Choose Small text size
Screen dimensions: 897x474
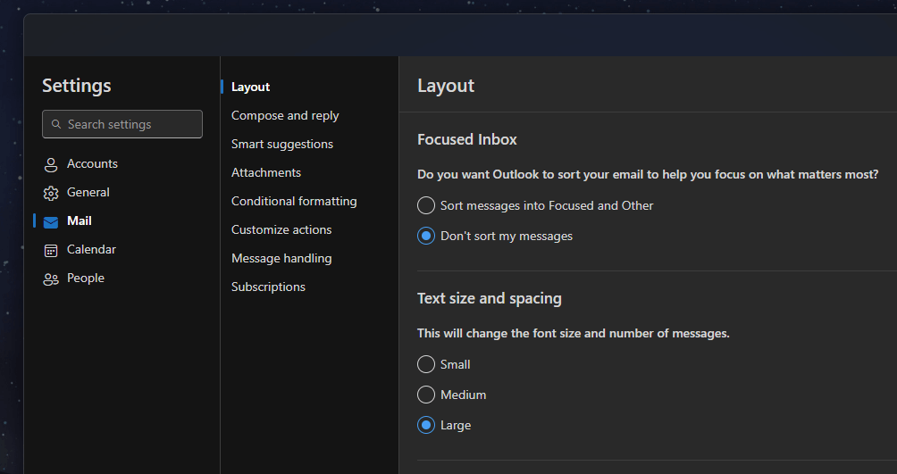(426, 365)
